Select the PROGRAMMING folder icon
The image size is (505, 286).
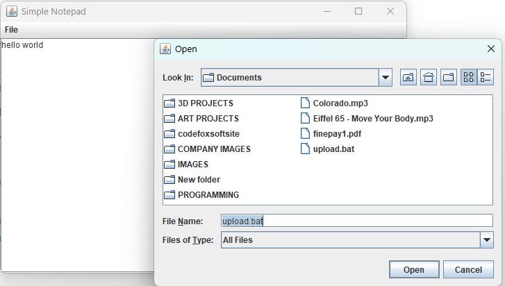[x=169, y=195]
